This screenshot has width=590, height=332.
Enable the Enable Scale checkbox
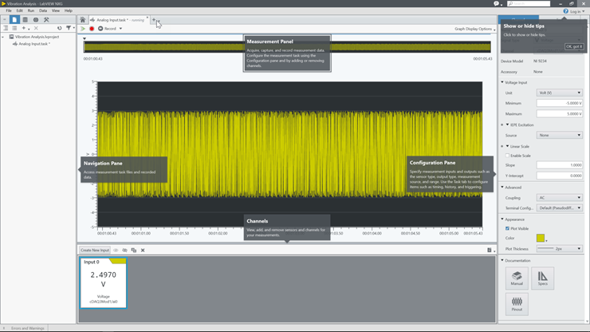click(507, 156)
